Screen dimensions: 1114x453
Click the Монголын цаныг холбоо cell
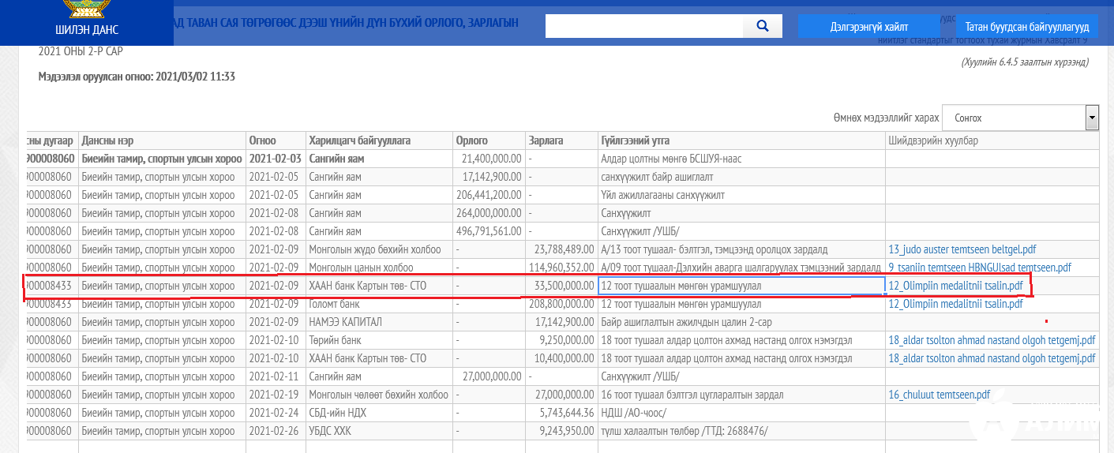point(378,268)
